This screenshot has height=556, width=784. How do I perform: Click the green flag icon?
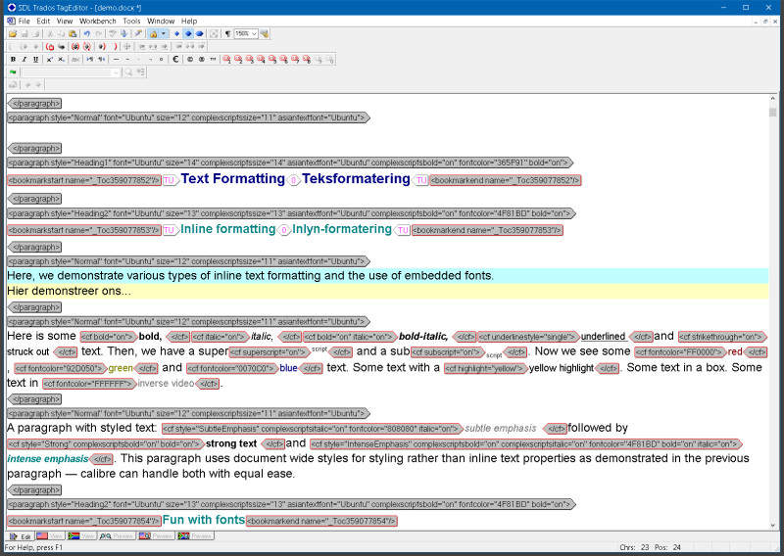point(13,71)
